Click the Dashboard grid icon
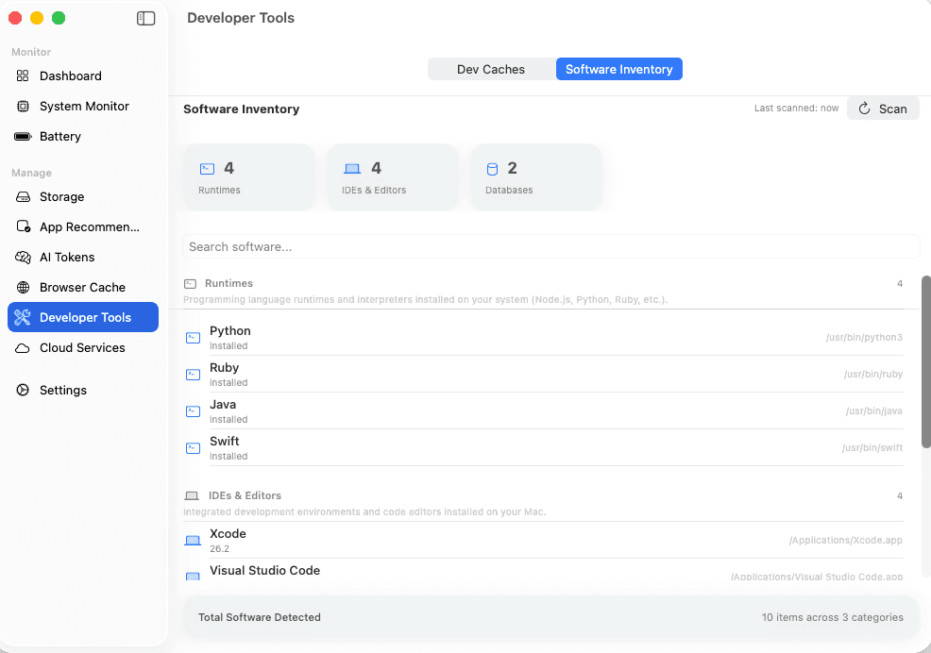This screenshot has width=931, height=653. coord(23,75)
